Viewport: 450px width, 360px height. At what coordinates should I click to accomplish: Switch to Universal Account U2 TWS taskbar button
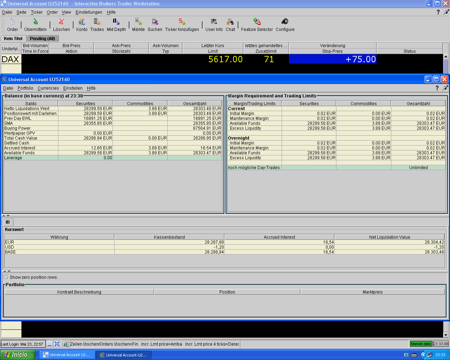click(67, 355)
